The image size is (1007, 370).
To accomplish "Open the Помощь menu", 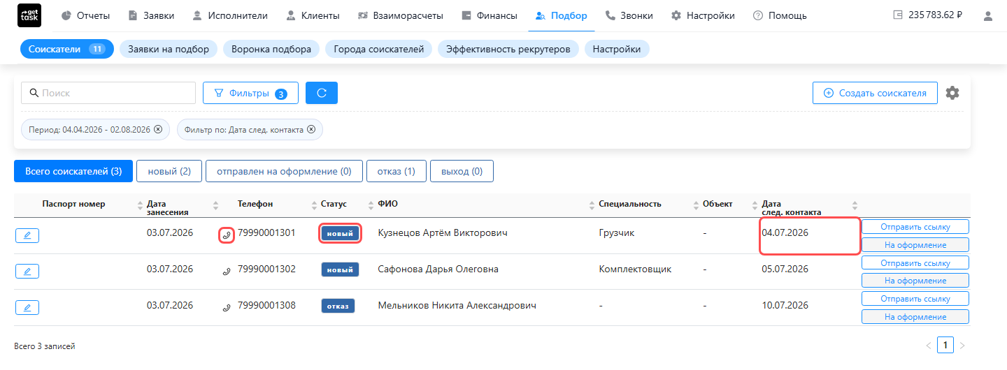I will coord(780,15).
